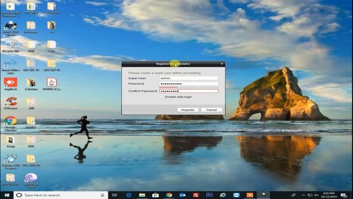This screenshot has width=353, height=199.
Task: Click the taskbar clock showing 3:03 PM
Action: tap(329, 195)
